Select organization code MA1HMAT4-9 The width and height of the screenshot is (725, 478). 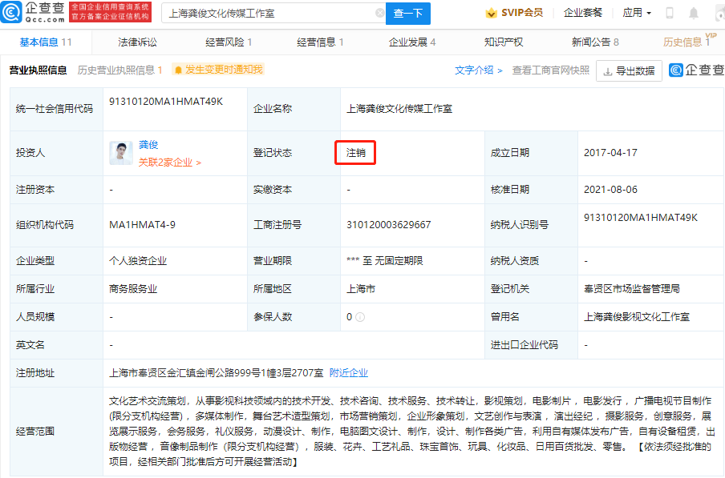coord(142,225)
